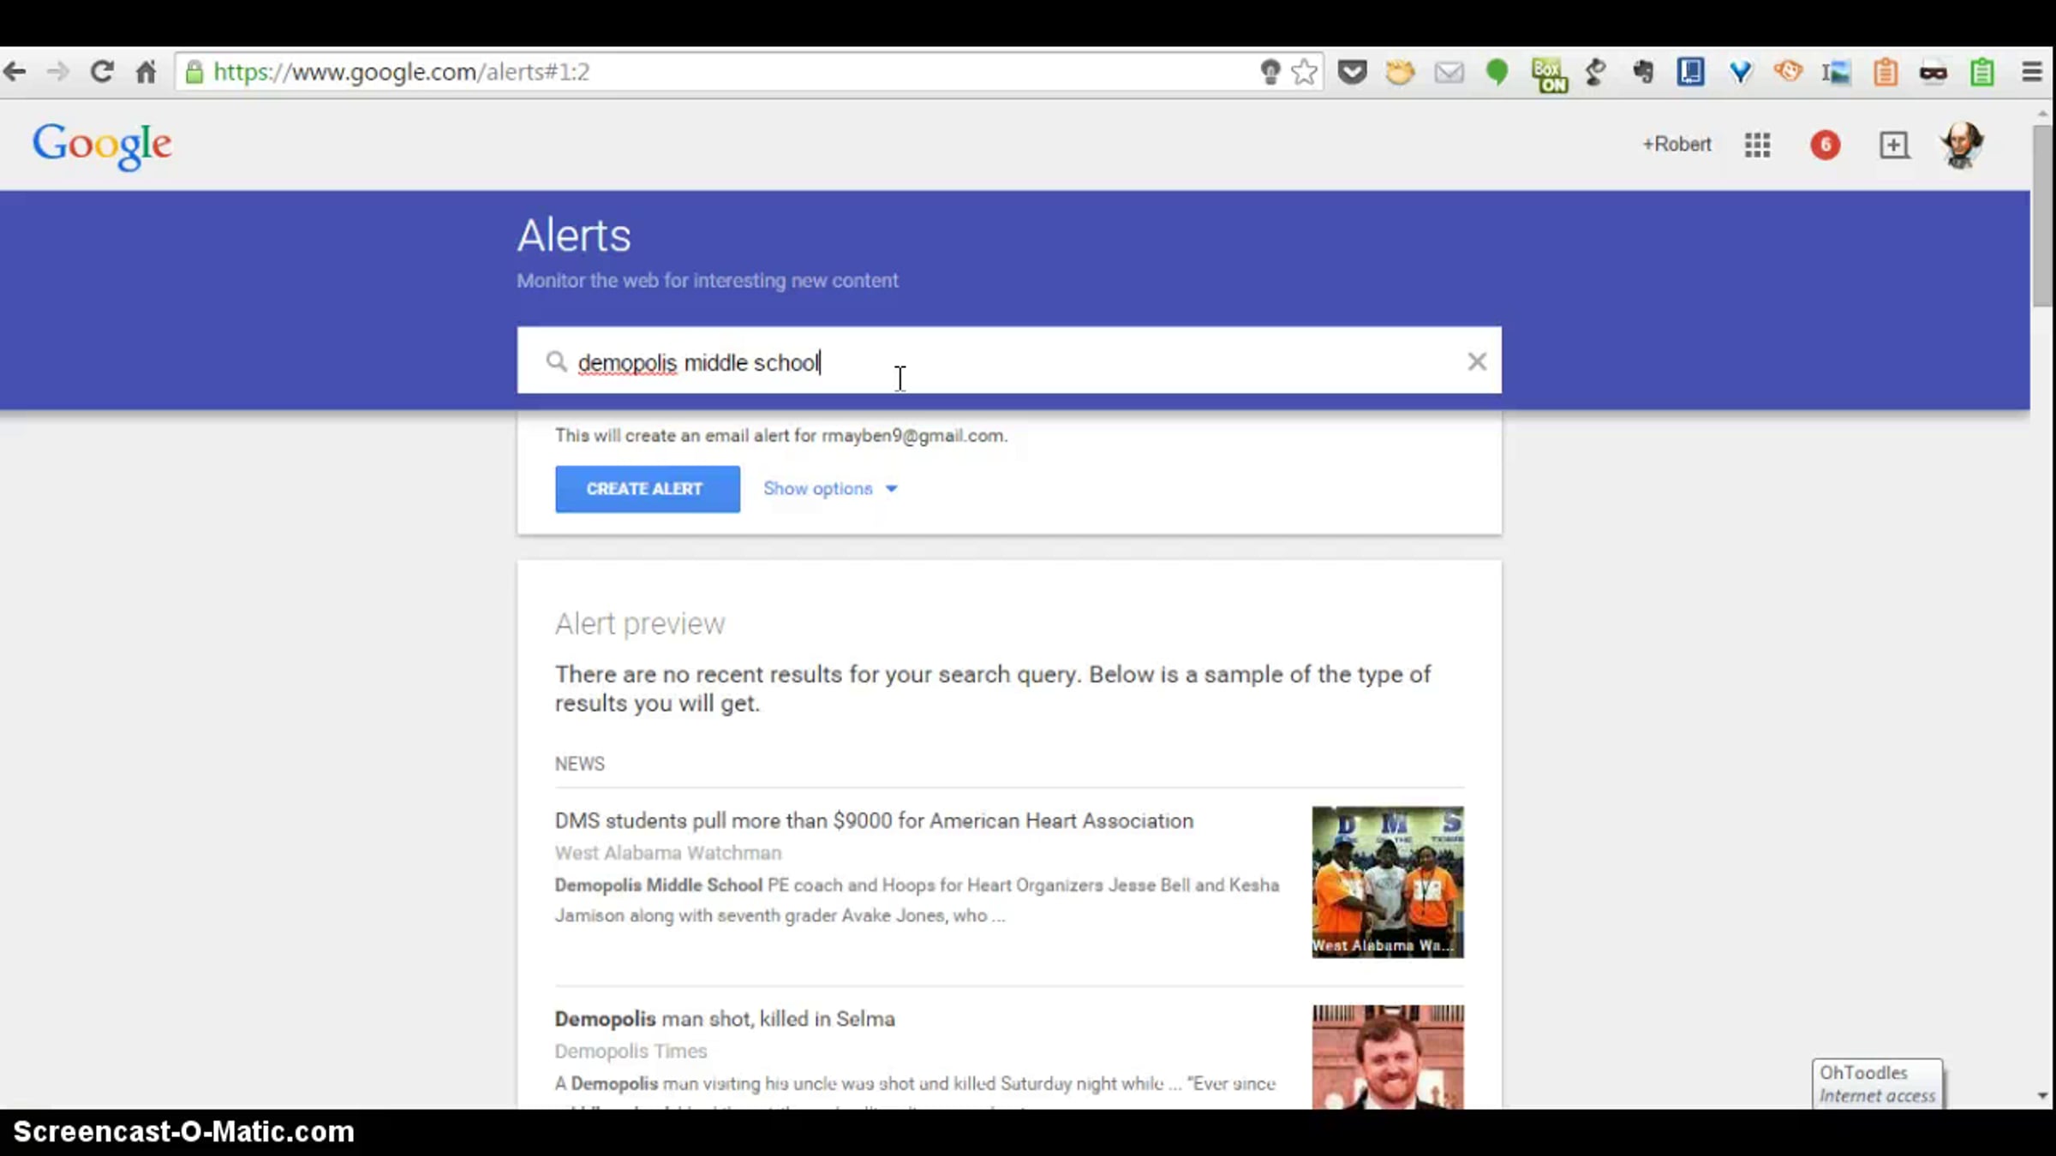Open the green speech bubble extension
This screenshot has width=2056, height=1156.
coord(1497,72)
